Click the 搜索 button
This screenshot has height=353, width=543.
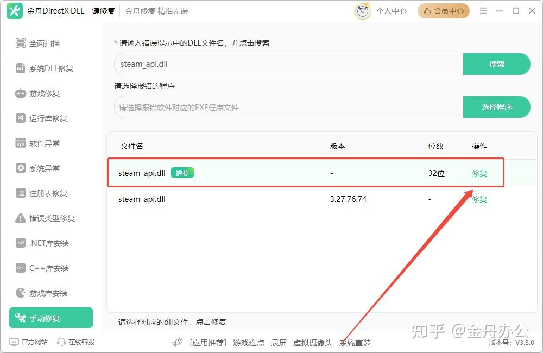(497, 64)
